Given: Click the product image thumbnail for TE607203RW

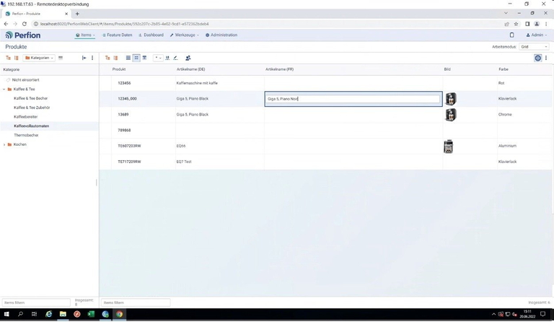Looking at the screenshot, I should pos(449,147).
